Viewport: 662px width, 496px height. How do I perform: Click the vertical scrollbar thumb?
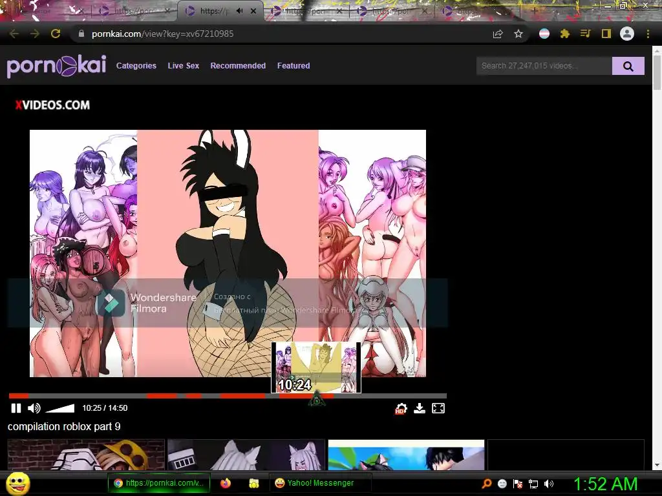(657, 72)
